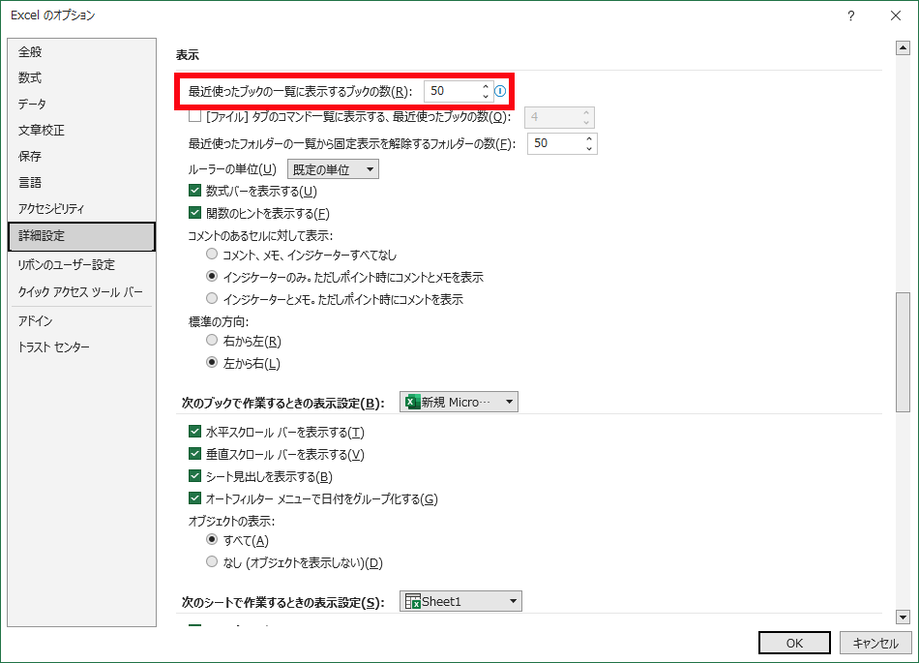
Task: Open the workbook selector 新規 Micro dropdown
Action: [459, 402]
